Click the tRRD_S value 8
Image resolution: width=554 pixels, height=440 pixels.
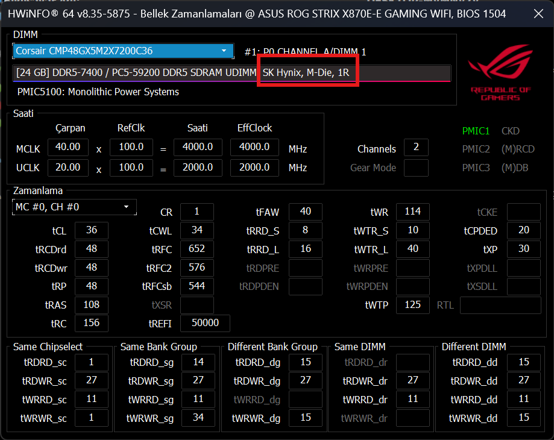click(305, 230)
